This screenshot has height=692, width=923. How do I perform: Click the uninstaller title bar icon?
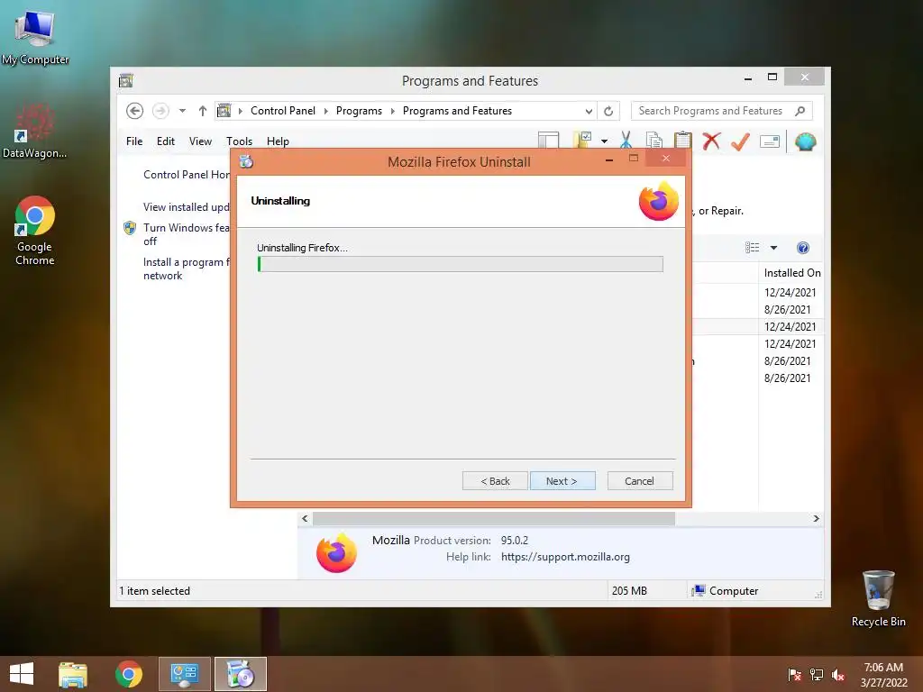[x=246, y=162]
